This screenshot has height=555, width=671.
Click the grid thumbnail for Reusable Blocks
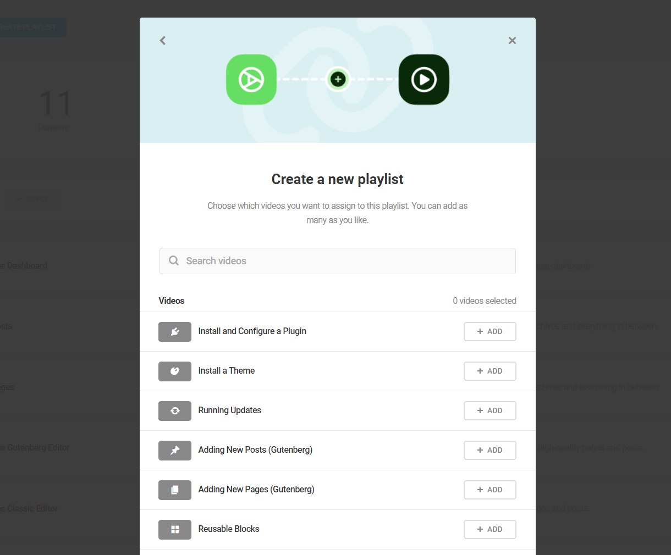[x=175, y=530]
